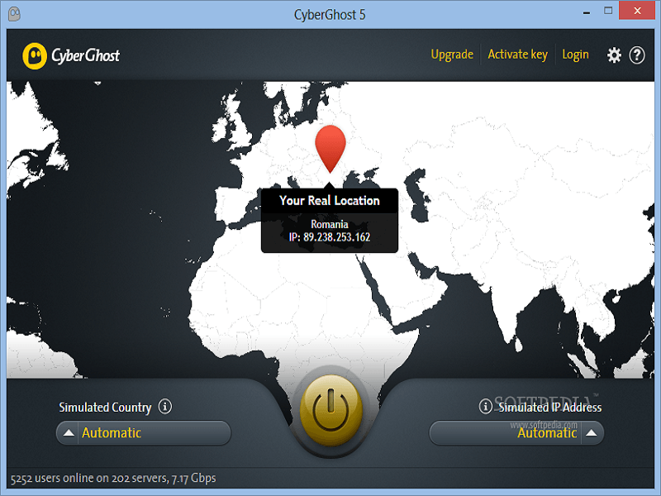Maximize the CyberGhost window
Viewport: 661px width, 496px height.
click(608, 11)
